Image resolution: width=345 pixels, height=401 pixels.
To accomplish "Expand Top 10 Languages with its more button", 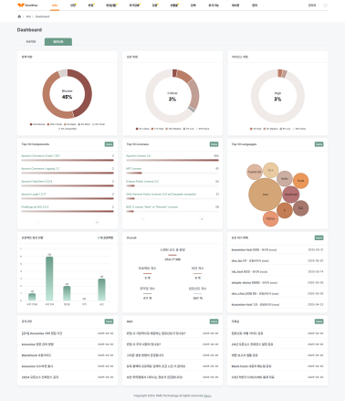I will (x=319, y=144).
